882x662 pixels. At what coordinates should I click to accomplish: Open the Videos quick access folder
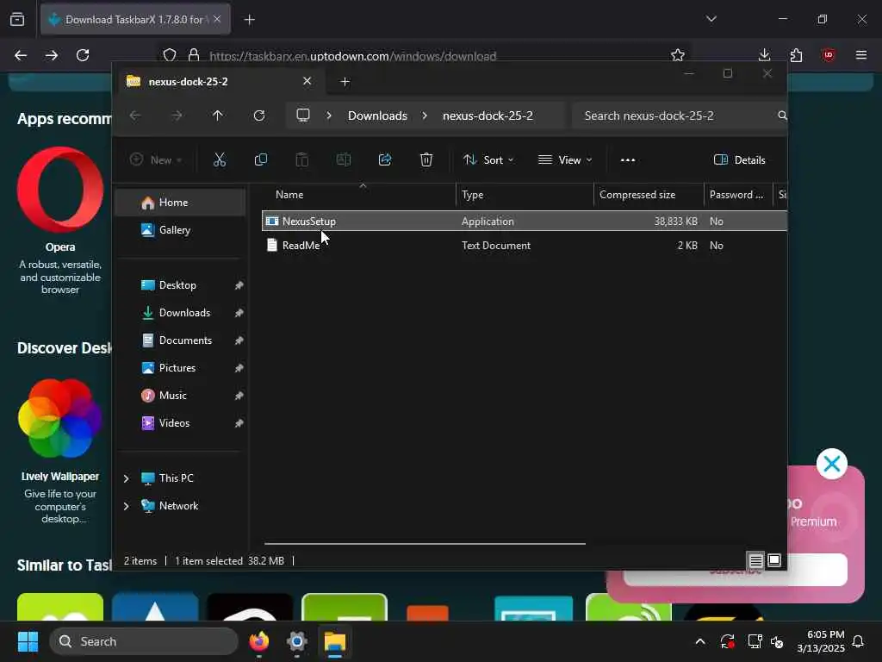click(180, 422)
